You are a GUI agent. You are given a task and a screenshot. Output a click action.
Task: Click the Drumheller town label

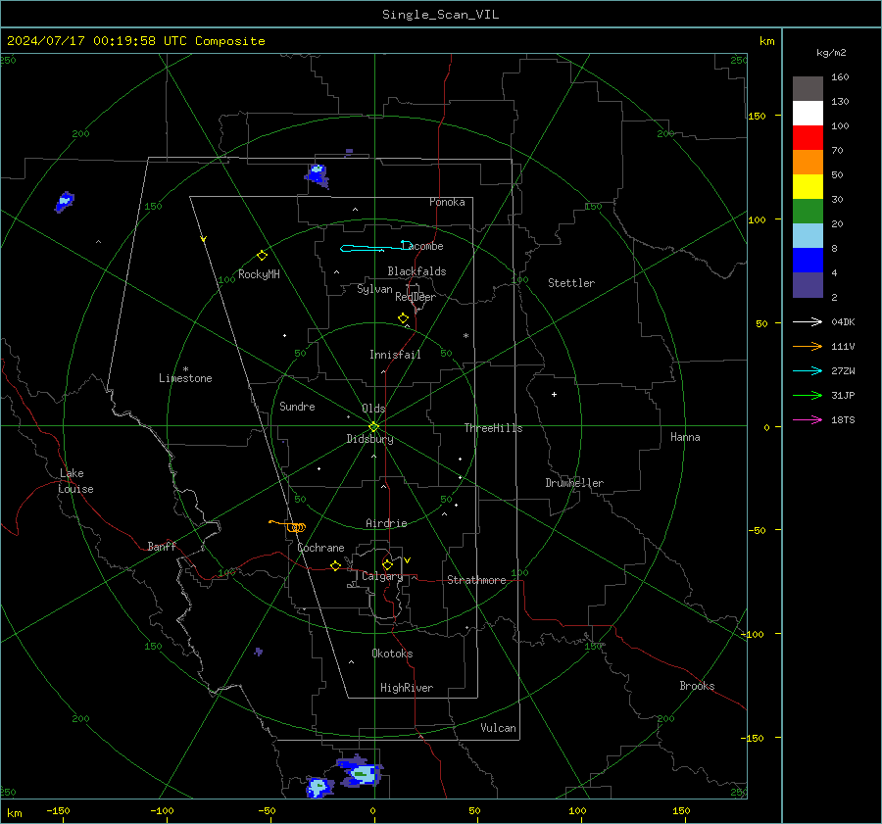[574, 483]
